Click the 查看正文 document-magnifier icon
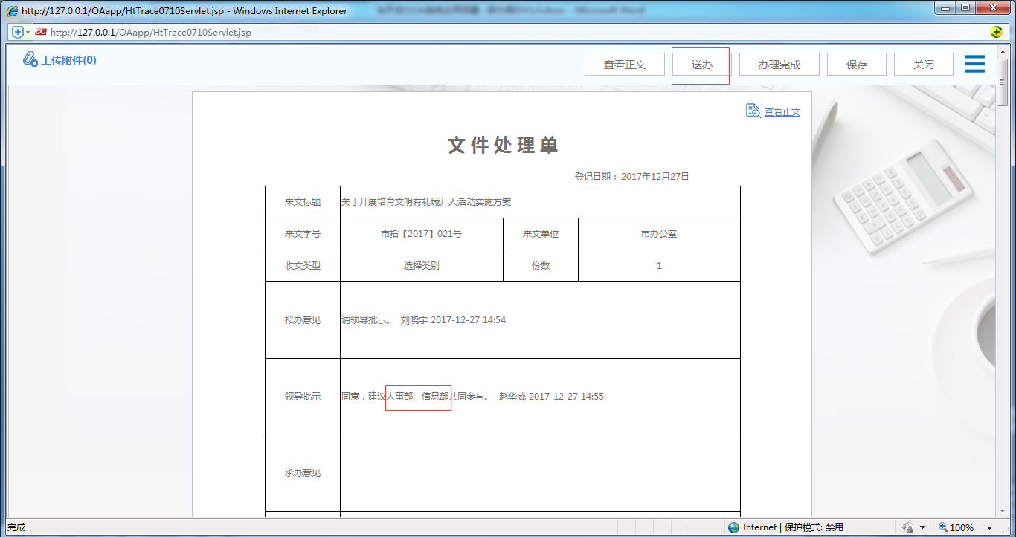This screenshot has height=537, width=1016. click(x=753, y=111)
